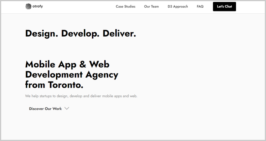Click the Mobile App & Web heading line
Screen dimensions: 266x141
point(67,65)
